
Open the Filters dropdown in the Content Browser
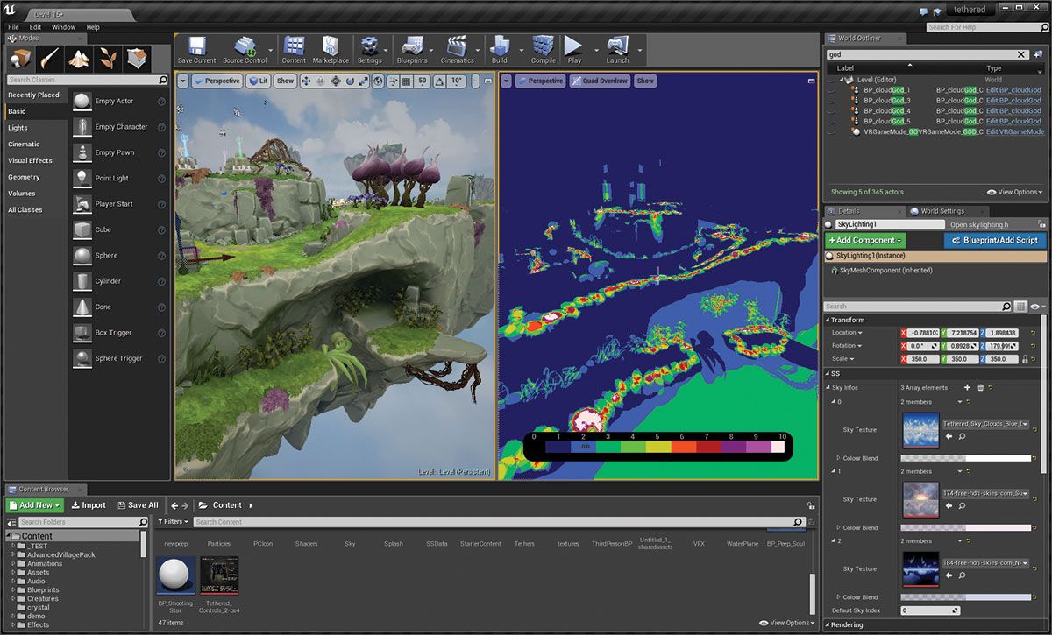(174, 521)
